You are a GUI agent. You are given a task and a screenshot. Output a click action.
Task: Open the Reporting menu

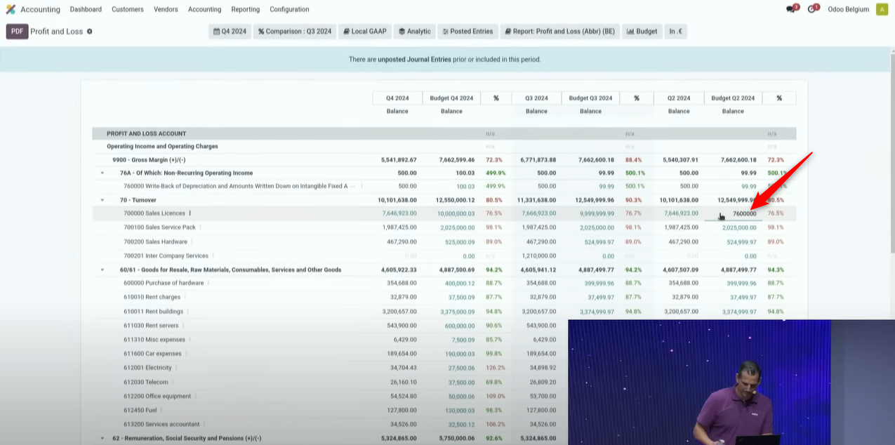pyautogui.click(x=245, y=9)
